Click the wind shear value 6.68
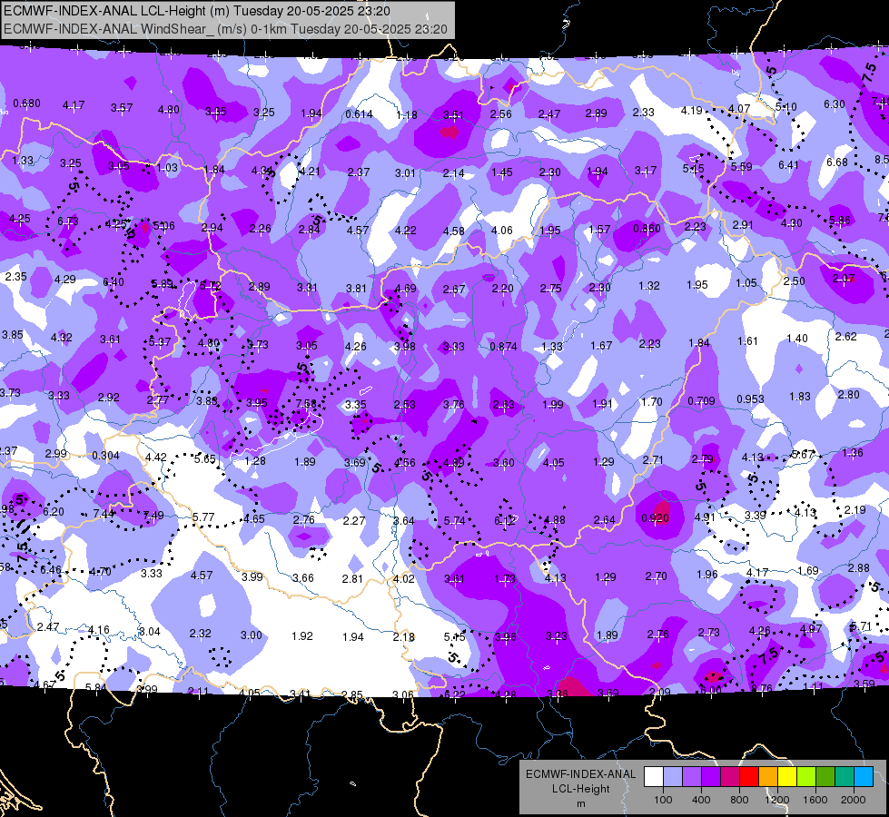Viewport: 889px width, 817px height. (x=837, y=162)
